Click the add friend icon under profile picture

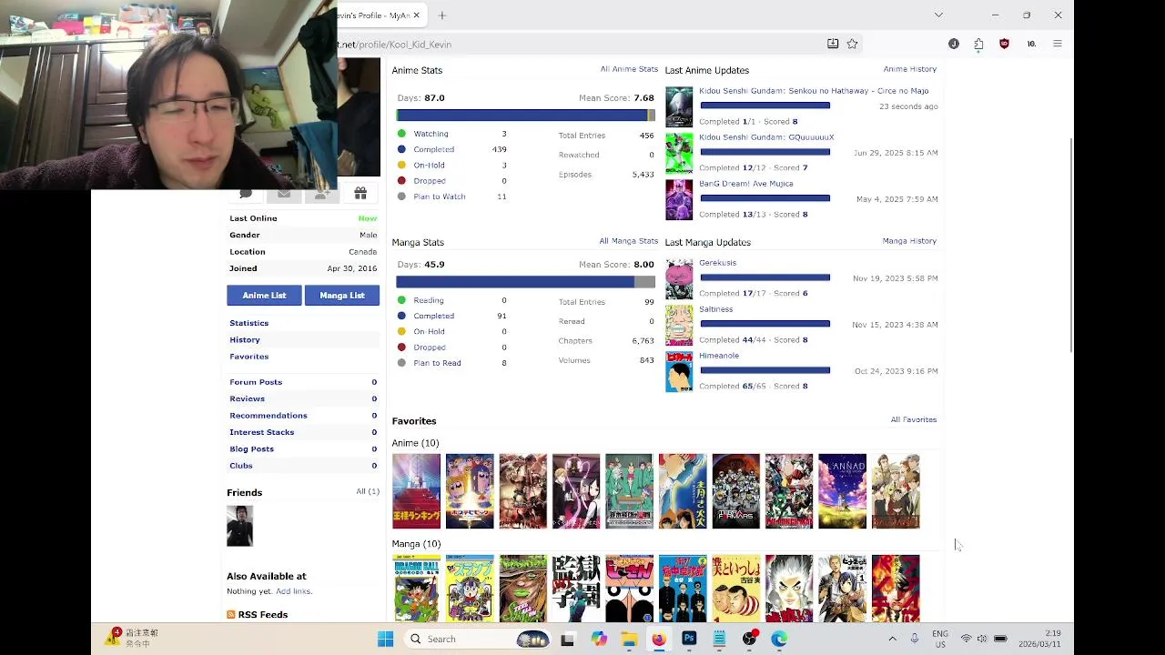point(322,193)
